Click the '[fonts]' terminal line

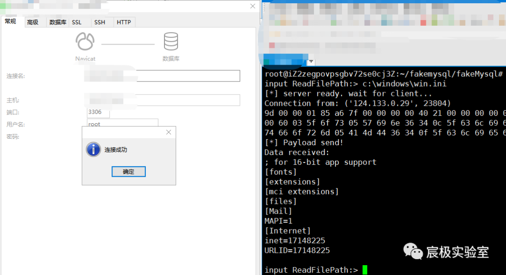click(281, 172)
